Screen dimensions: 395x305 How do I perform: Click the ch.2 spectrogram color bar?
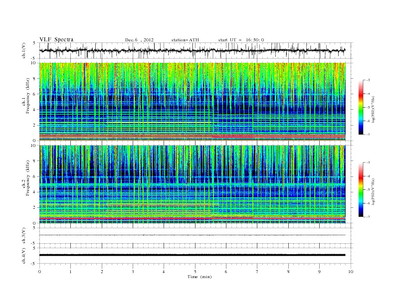[x=361, y=190]
